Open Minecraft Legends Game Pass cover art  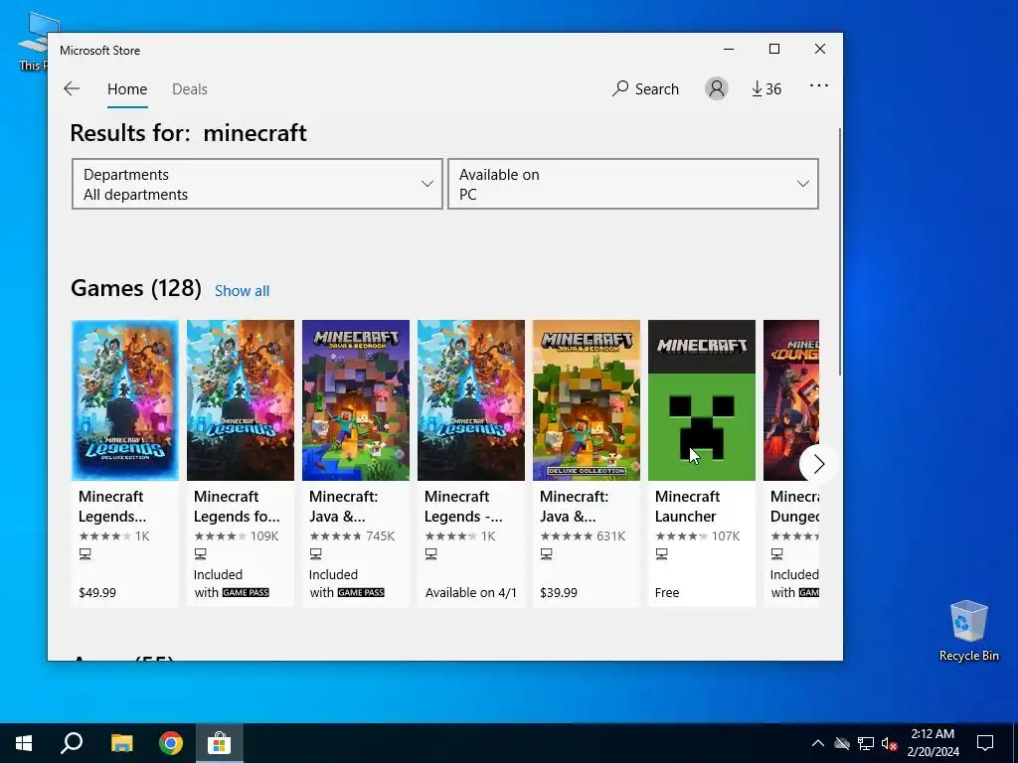coord(241,400)
